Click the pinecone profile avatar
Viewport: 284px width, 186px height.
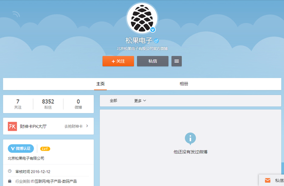[x=142, y=18]
